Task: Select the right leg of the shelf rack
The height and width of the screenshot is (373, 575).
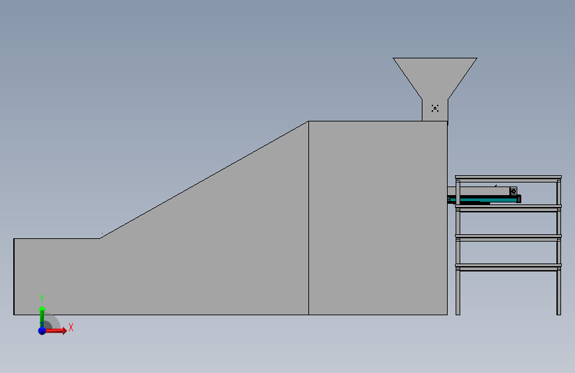Action: click(x=559, y=247)
